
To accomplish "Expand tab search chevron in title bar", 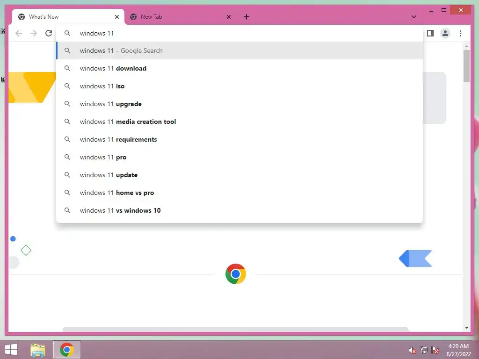I will pos(414,17).
